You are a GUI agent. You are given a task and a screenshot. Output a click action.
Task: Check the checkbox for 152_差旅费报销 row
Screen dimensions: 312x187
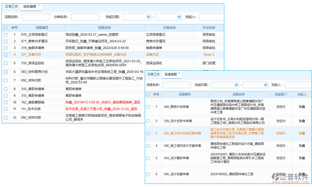5,103
